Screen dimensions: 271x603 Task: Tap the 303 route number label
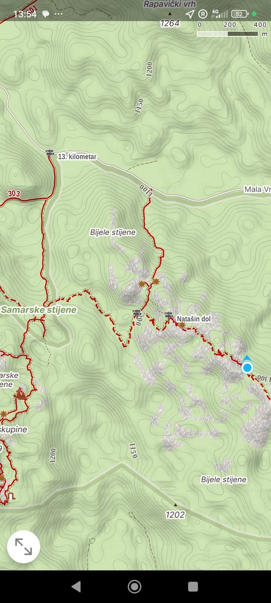13,193
